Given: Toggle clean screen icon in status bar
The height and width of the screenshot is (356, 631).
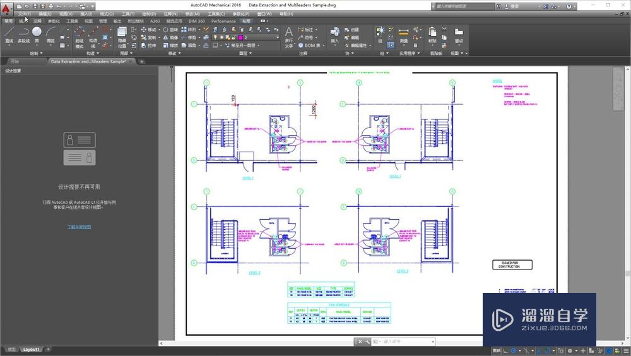Looking at the screenshot, I should (x=617, y=351).
